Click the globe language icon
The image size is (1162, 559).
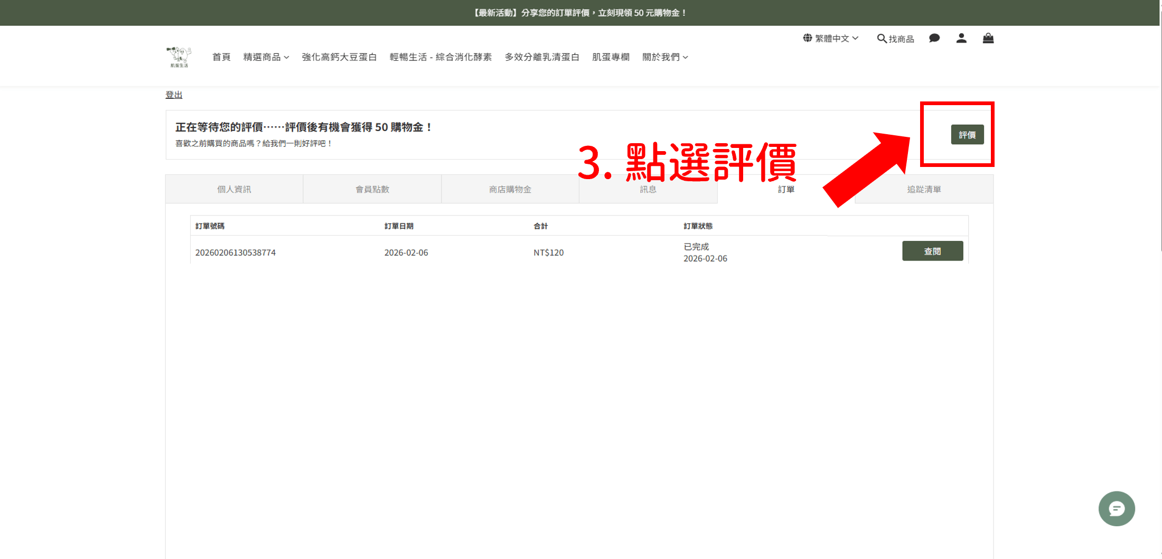808,38
